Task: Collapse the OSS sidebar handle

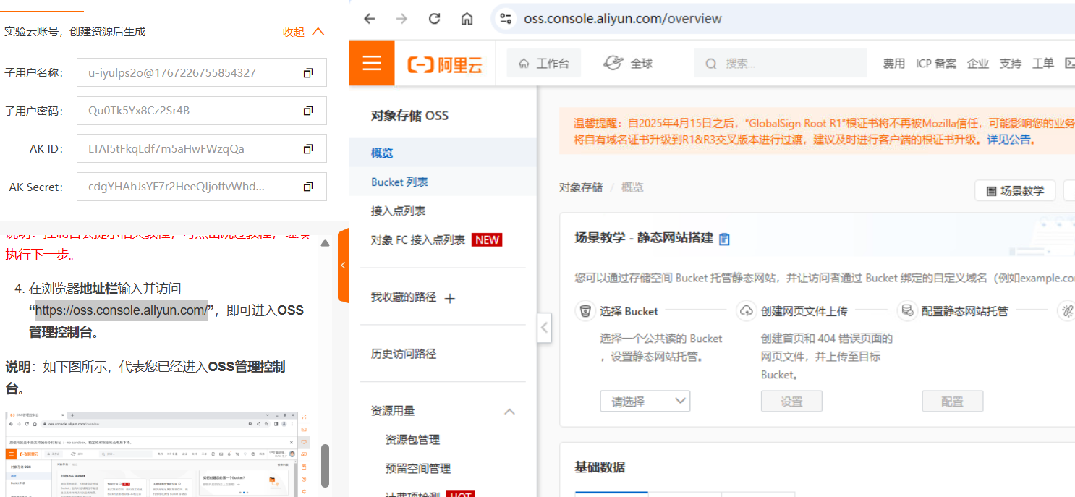Action: (545, 328)
